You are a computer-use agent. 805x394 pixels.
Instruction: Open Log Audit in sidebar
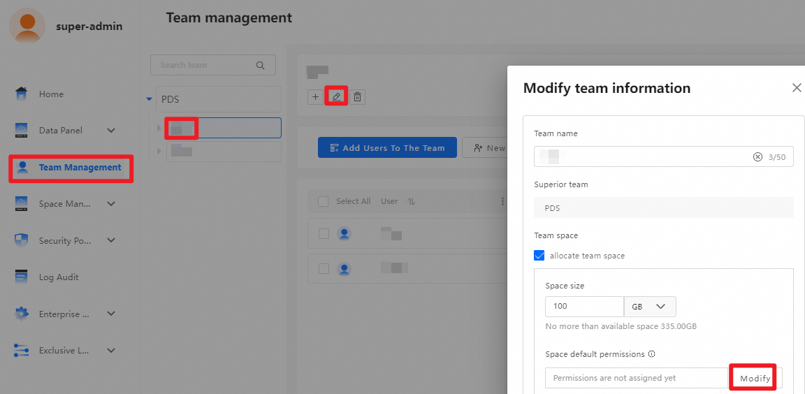click(59, 277)
